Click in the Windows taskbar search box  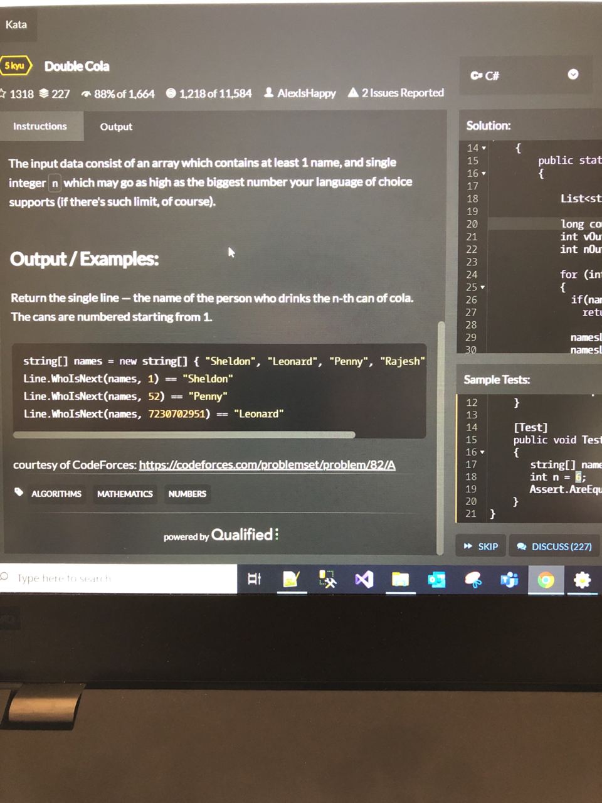point(119,578)
